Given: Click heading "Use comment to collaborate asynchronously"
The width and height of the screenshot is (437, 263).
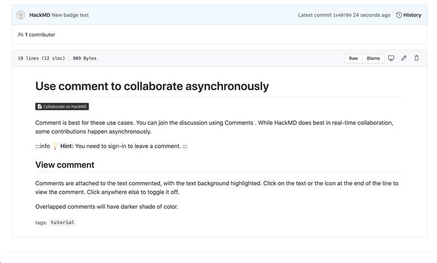Looking at the screenshot, I should [x=151, y=86].
